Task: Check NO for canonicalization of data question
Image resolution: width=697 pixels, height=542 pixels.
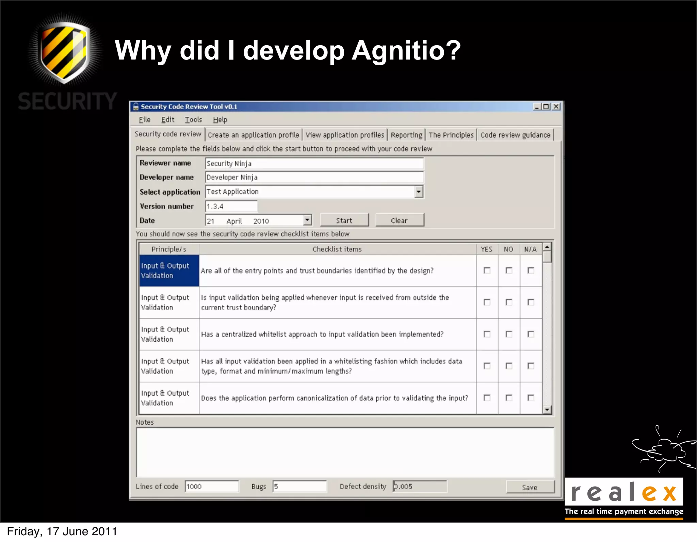Action: [509, 398]
